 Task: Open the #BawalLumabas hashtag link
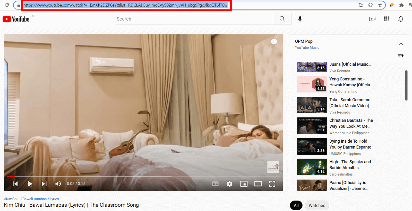click(33, 199)
